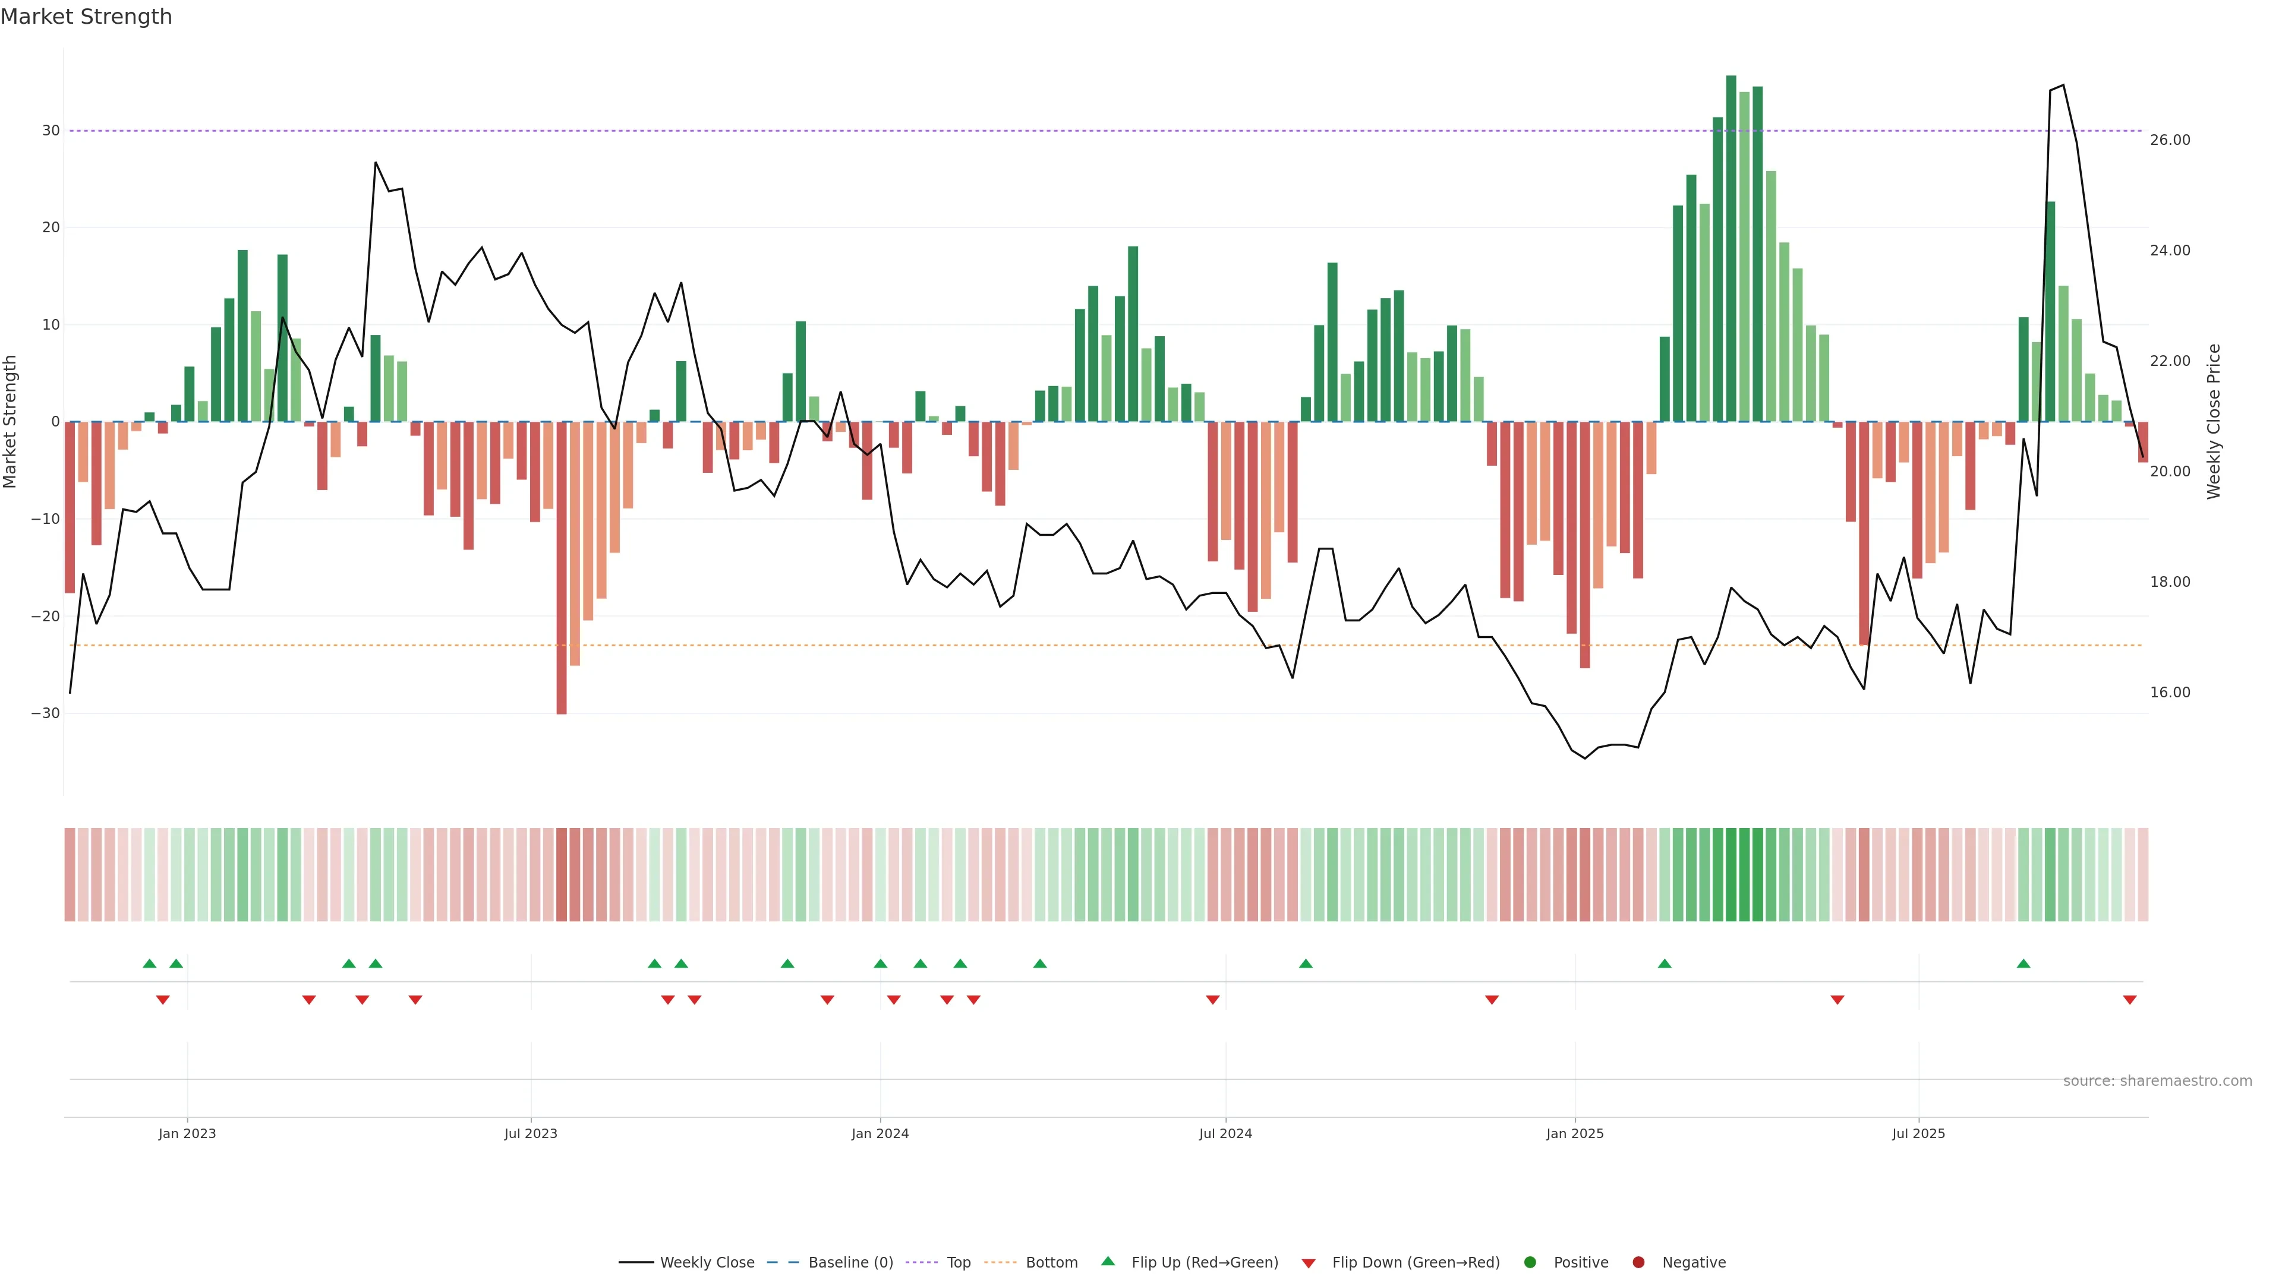Click the last red flip-down marker at far right
2282x1283 pixels.
[2130, 1000]
